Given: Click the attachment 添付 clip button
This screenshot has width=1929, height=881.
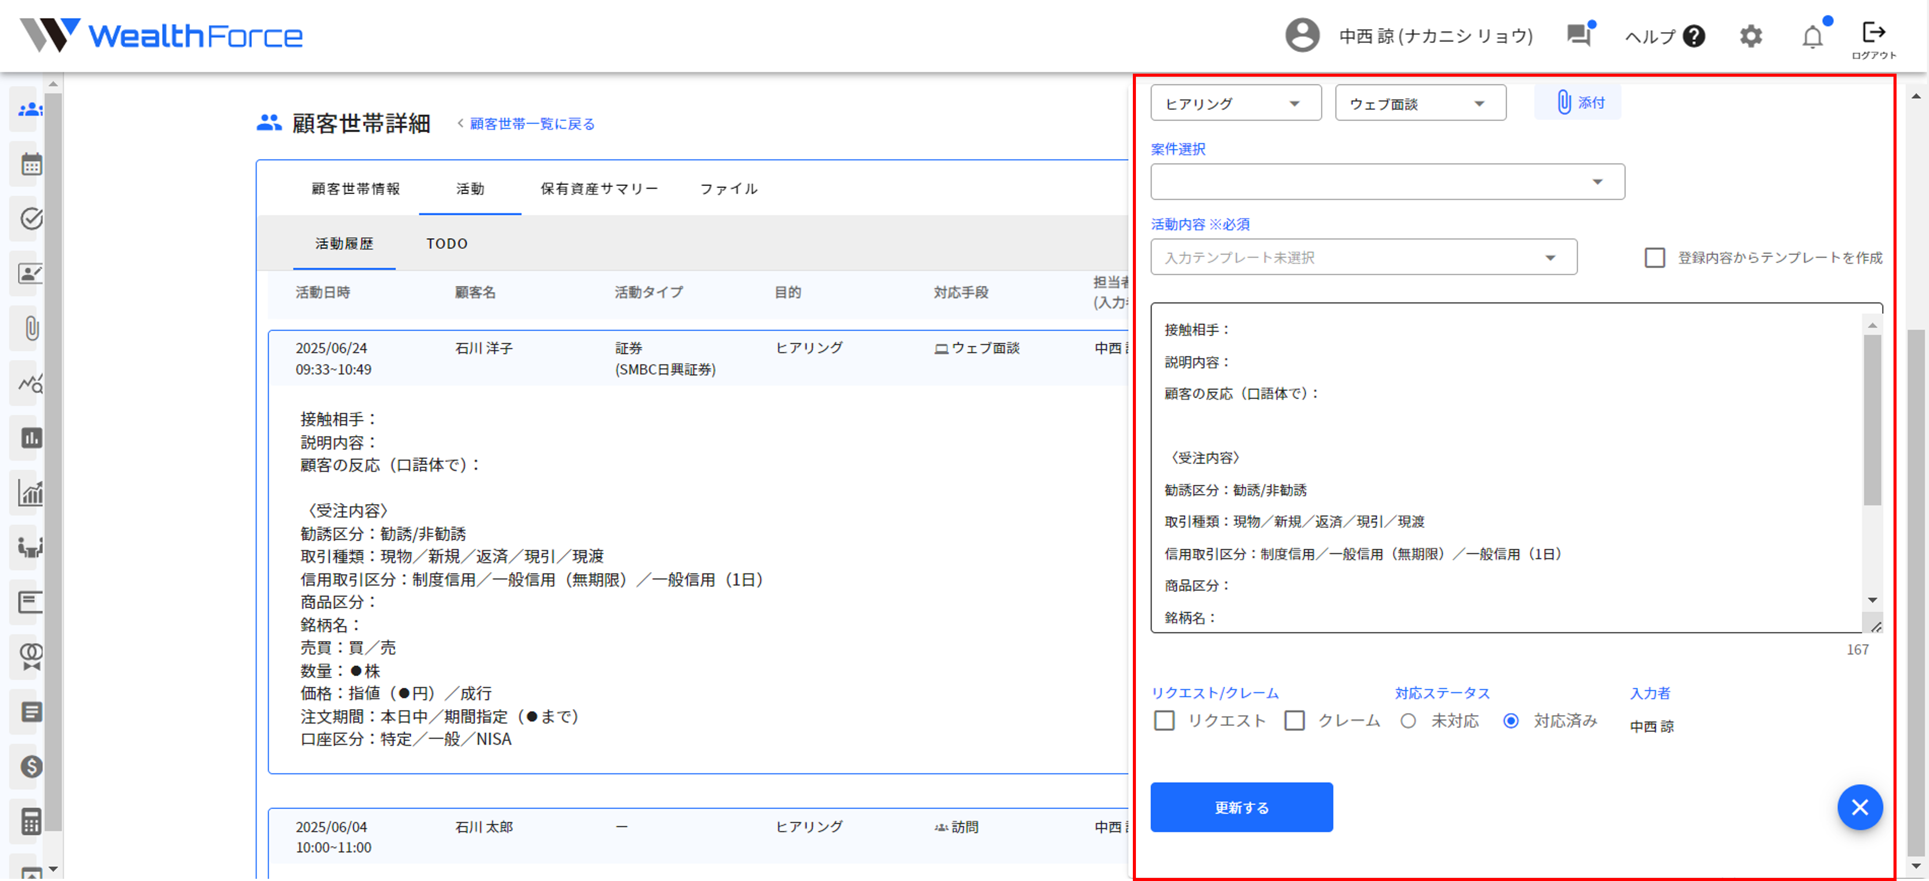Looking at the screenshot, I should pyautogui.click(x=1578, y=103).
